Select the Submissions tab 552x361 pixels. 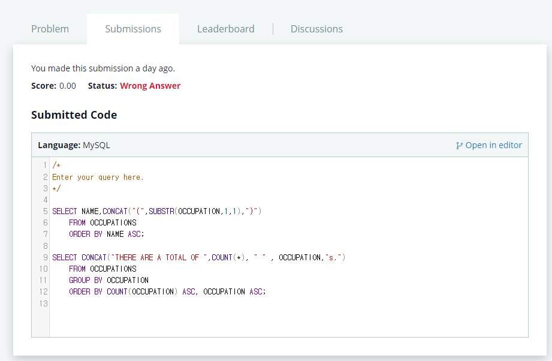coord(133,29)
